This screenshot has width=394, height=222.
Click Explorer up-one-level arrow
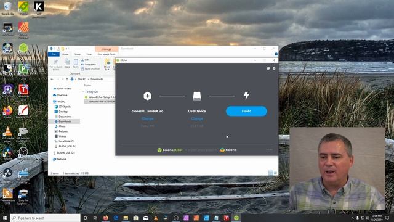(67, 79)
